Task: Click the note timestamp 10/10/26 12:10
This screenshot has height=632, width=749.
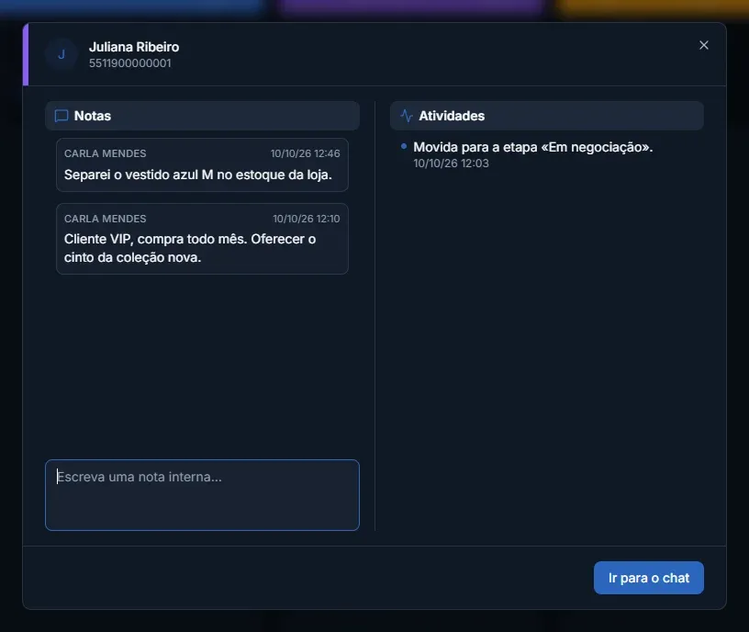Action: (307, 219)
